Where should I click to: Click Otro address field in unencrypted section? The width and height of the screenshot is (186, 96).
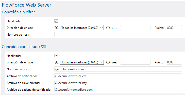pos(135,28)
